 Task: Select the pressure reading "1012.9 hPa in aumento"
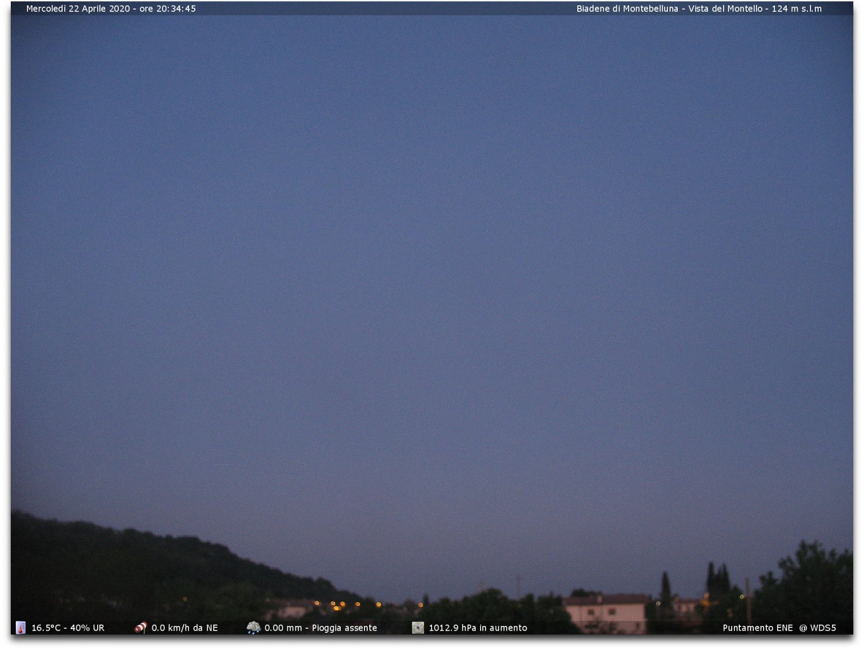pos(478,628)
